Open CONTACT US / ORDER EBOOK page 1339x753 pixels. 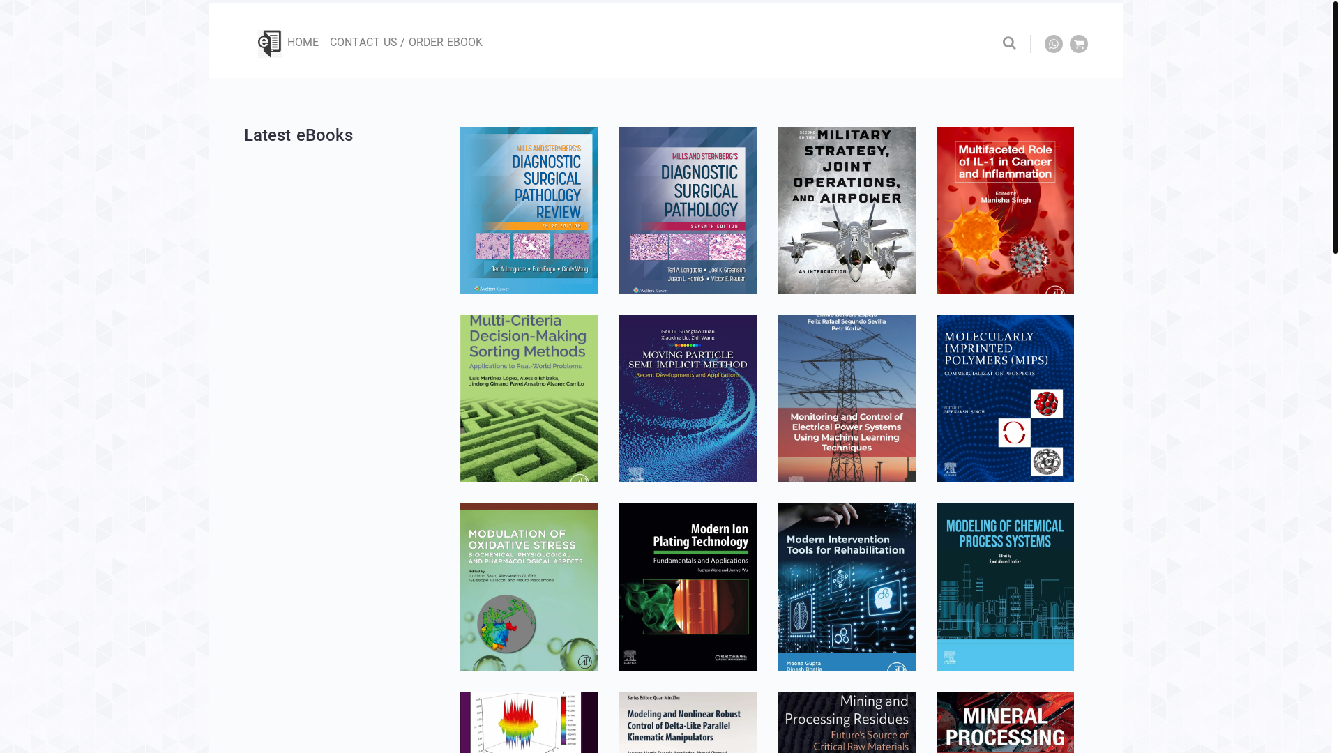coord(406,43)
